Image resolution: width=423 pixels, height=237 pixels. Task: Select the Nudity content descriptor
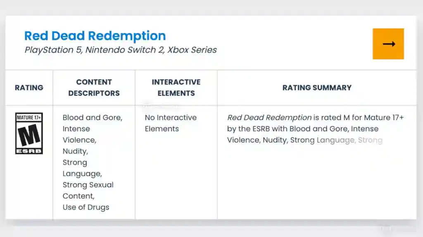(x=75, y=151)
